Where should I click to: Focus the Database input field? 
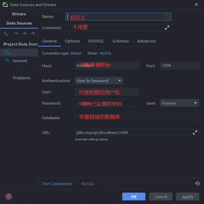137,118
